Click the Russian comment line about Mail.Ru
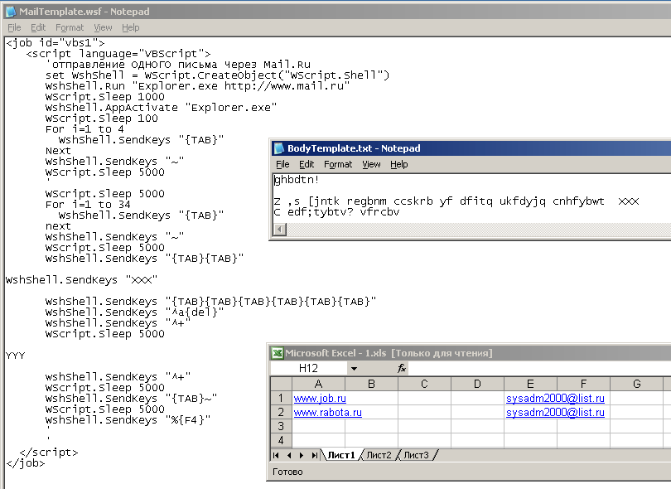The height and width of the screenshot is (489, 671). [177, 65]
